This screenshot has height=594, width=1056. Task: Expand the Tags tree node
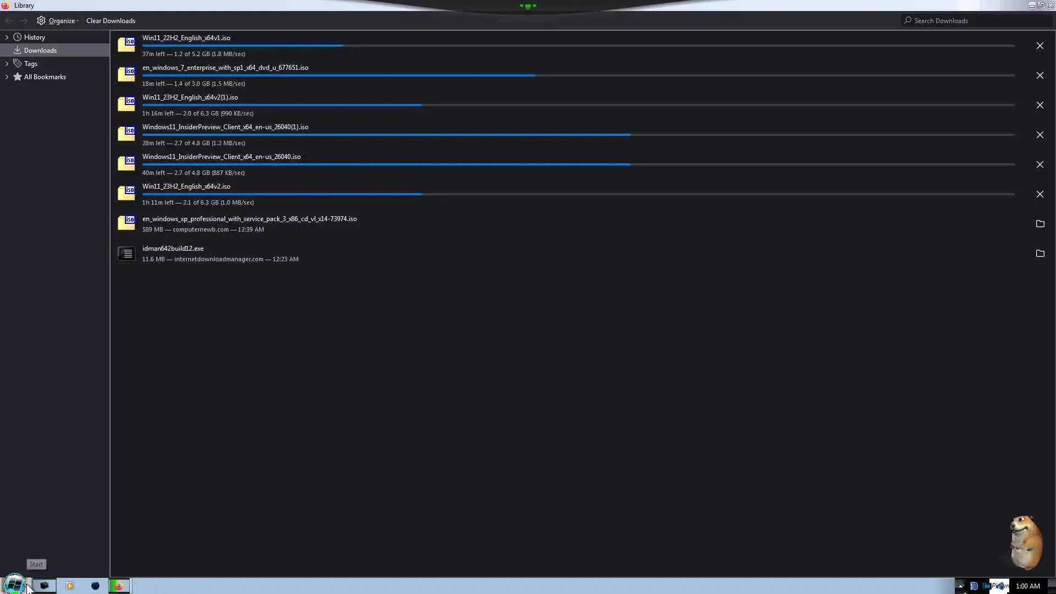click(7, 64)
